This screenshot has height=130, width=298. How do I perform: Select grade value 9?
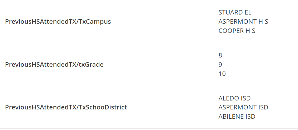220,65
